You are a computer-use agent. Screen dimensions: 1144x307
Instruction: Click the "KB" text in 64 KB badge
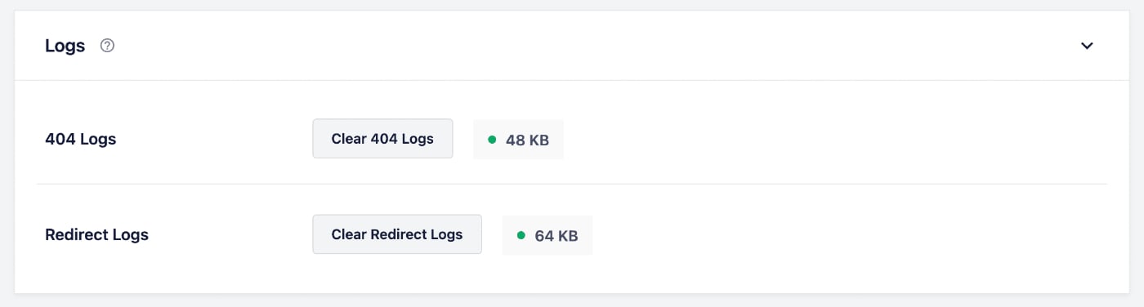568,236
